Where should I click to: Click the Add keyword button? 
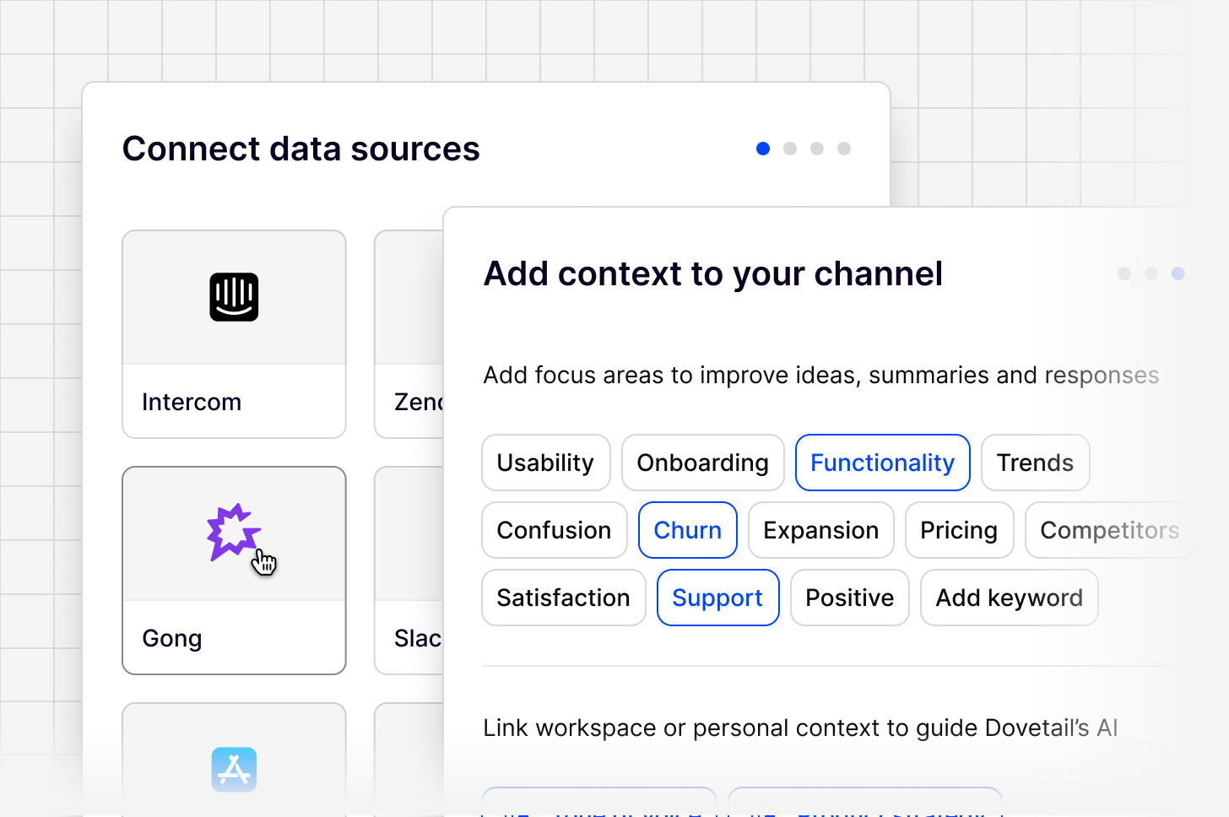(1010, 598)
